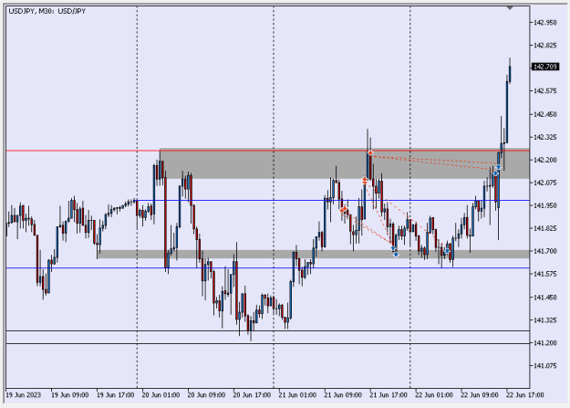Click the 141.075 price axis label
Image resolution: width=570 pixels, height=408 pixels.
click(x=544, y=366)
